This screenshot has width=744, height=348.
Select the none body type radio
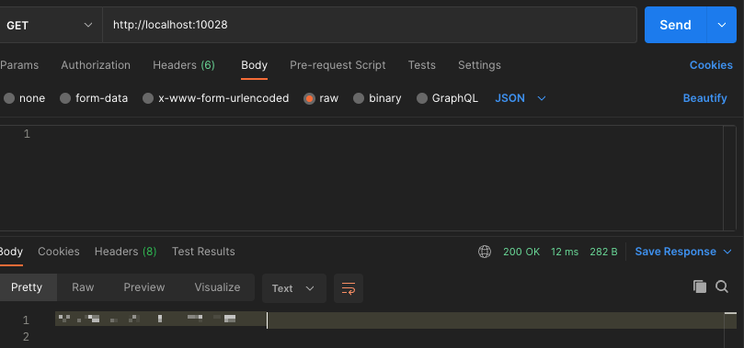[9, 98]
